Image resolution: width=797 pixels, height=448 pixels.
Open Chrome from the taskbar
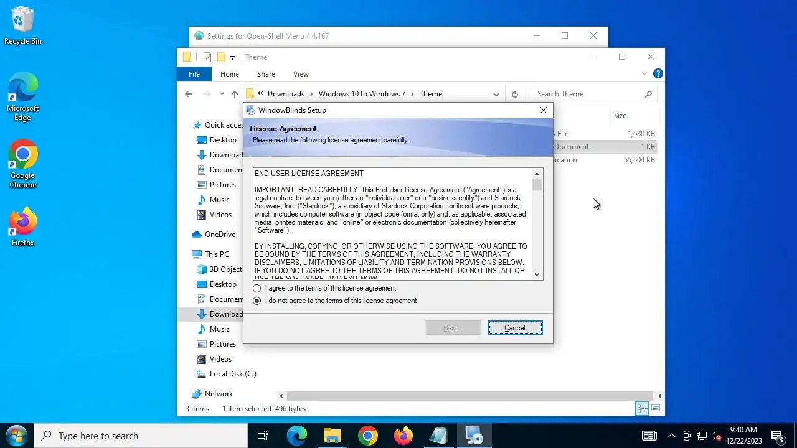368,436
